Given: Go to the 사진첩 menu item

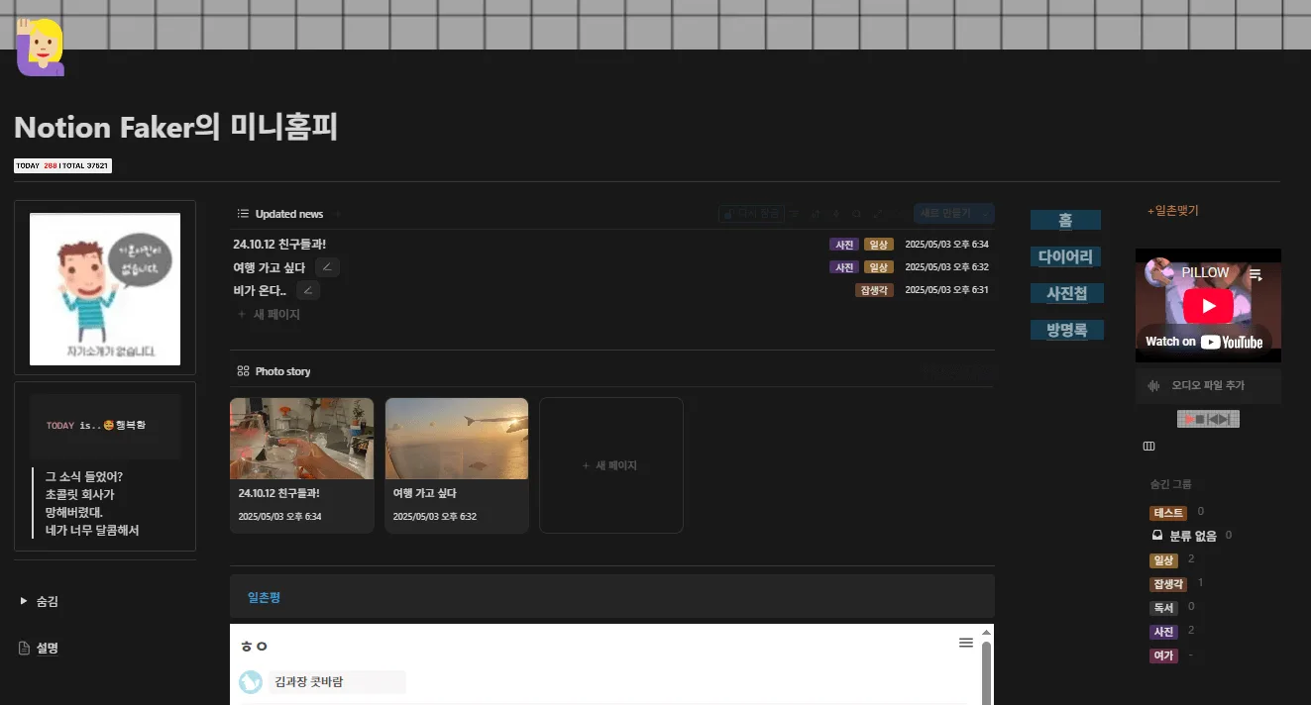Looking at the screenshot, I should [x=1066, y=294].
